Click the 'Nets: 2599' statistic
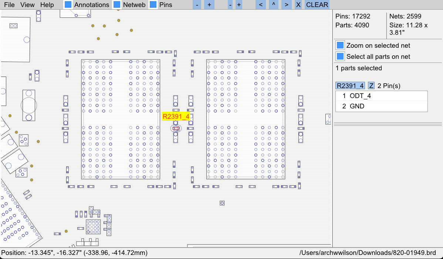443x259 pixels. tap(405, 16)
